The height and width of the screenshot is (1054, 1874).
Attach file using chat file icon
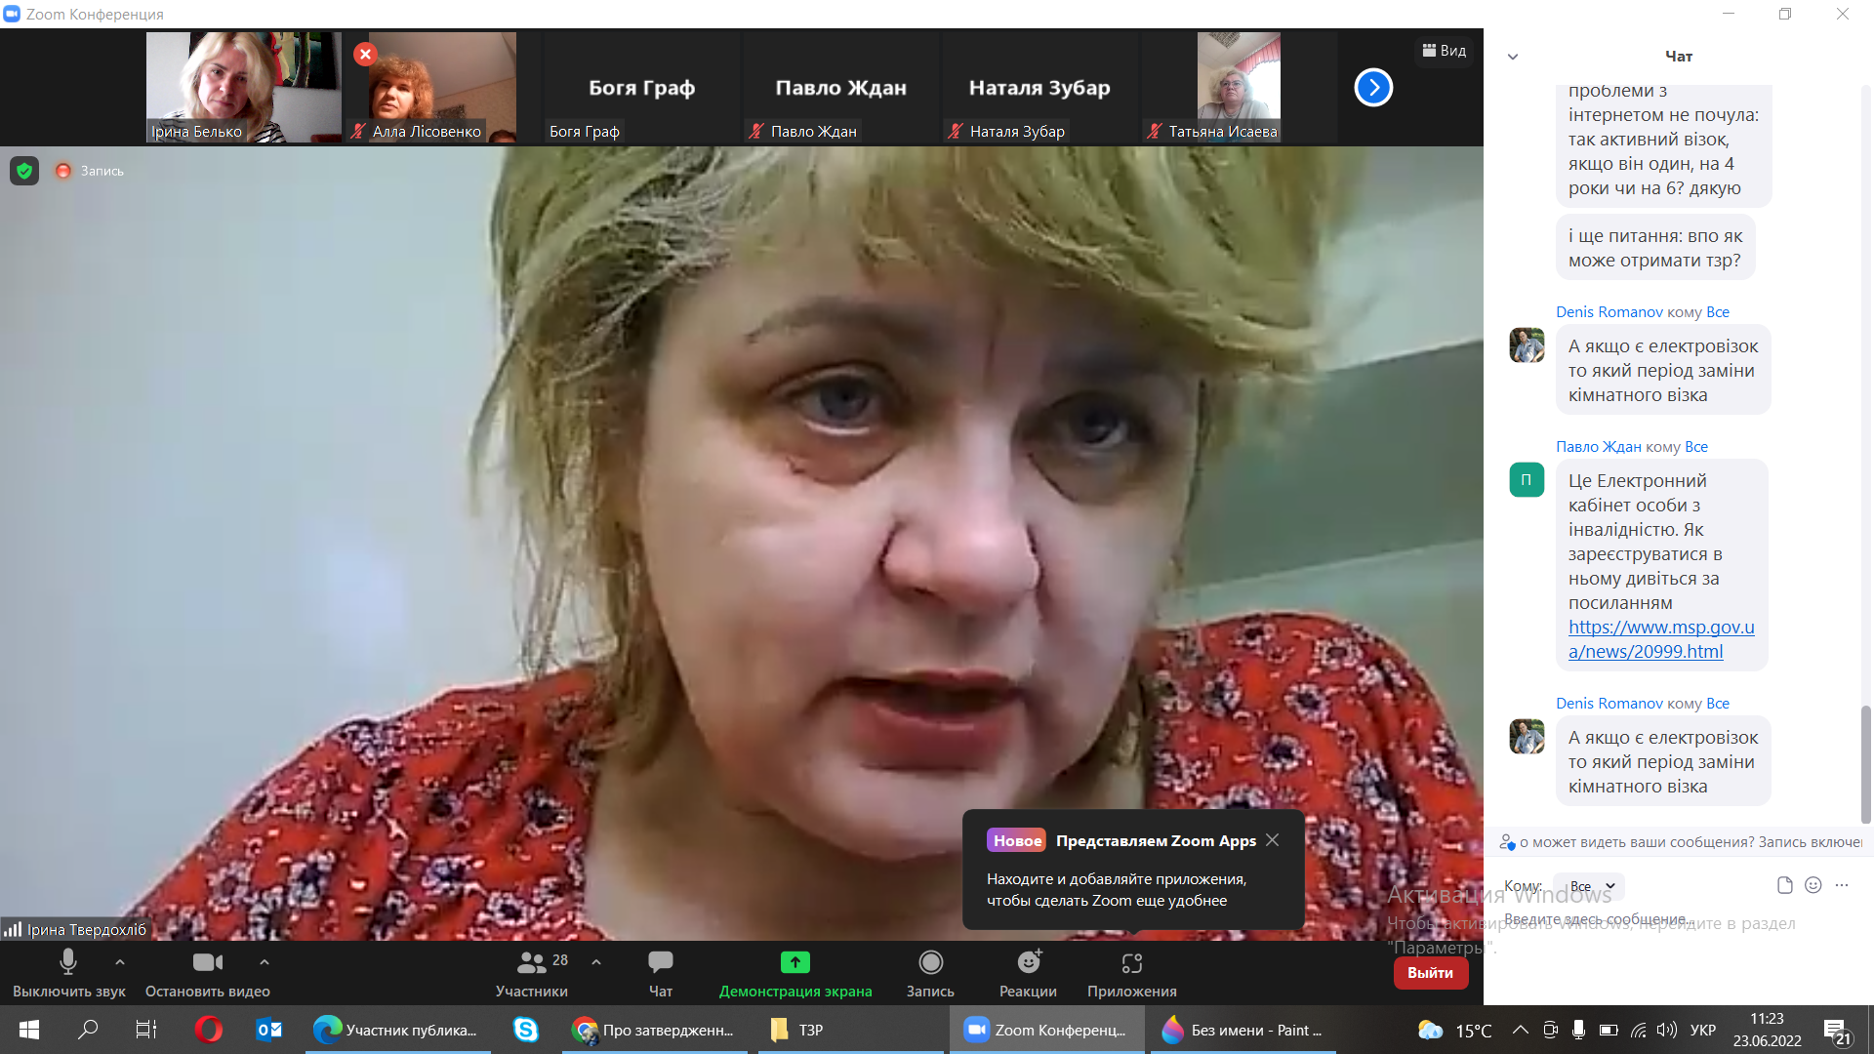[1784, 885]
